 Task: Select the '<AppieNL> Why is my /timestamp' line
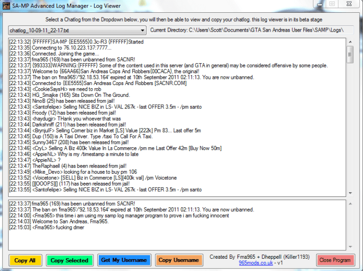[74, 154]
